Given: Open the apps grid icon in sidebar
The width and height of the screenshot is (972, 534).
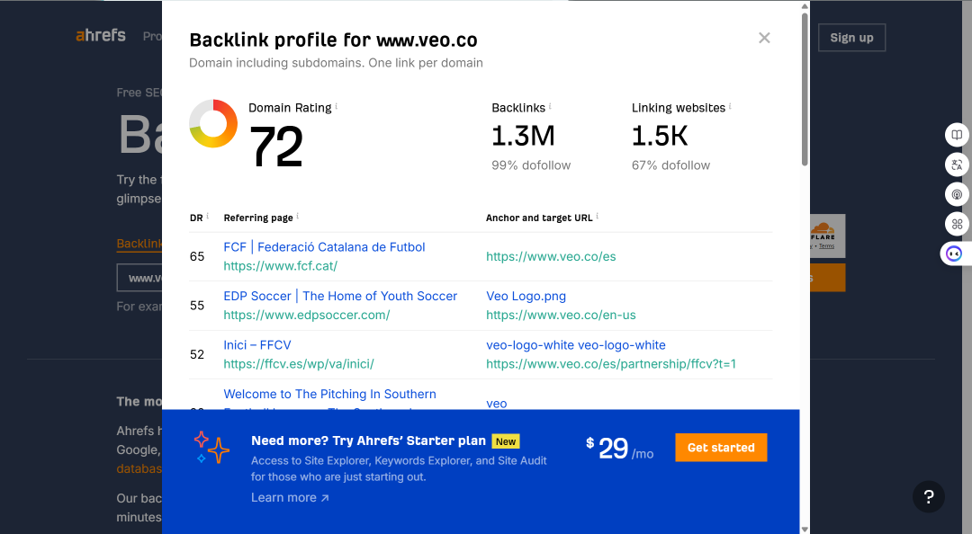Looking at the screenshot, I should [x=957, y=224].
